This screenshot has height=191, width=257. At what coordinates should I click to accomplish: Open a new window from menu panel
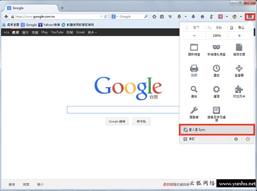[x=194, y=50]
